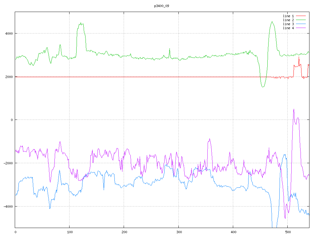Click the 500 tick label on x-axis
The width and height of the screenshot is (315, 236).
pyautogui.click(x=287, y=232)
